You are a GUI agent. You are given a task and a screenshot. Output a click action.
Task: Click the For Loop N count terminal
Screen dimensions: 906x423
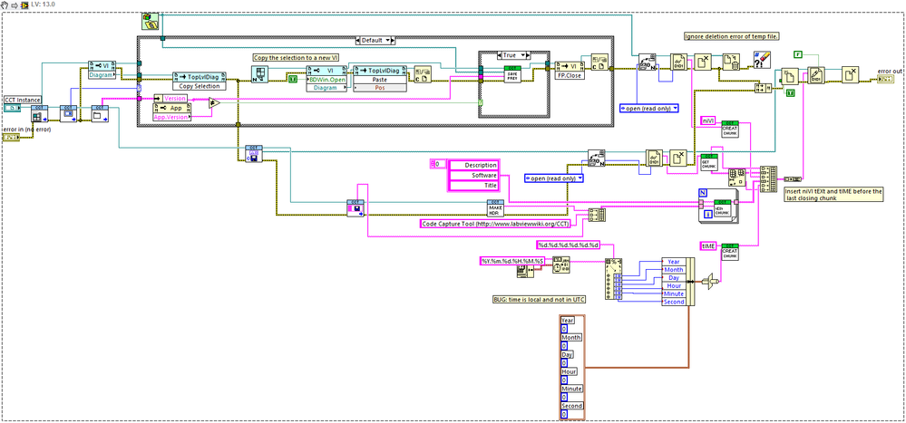(703, 193)
